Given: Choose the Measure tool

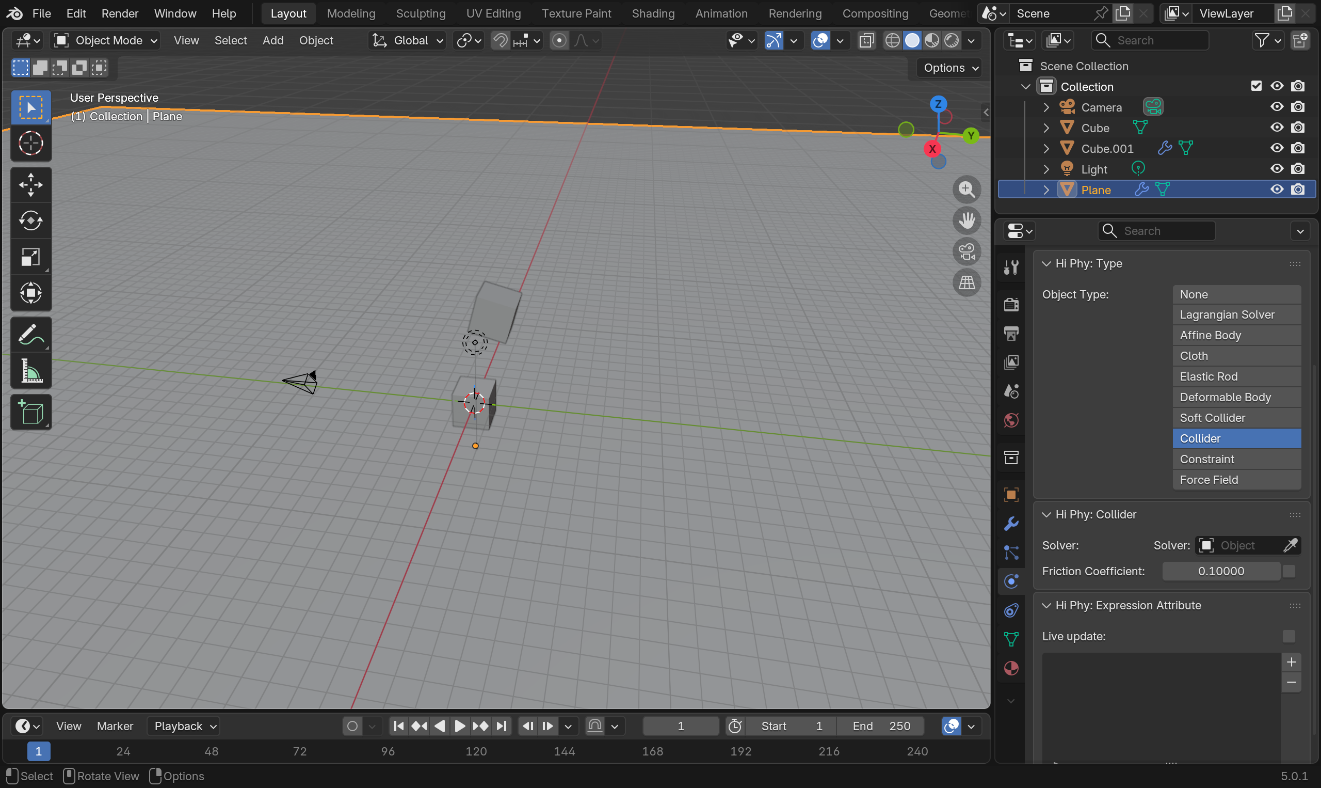Looking at the screenshot, I should click(31, 371).
